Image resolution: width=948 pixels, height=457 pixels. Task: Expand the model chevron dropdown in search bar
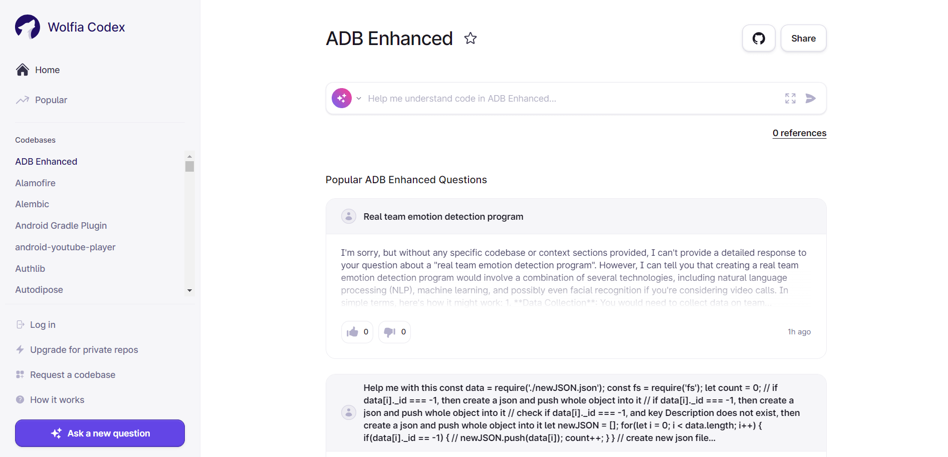pyautogui.click(x=359, y=99)
